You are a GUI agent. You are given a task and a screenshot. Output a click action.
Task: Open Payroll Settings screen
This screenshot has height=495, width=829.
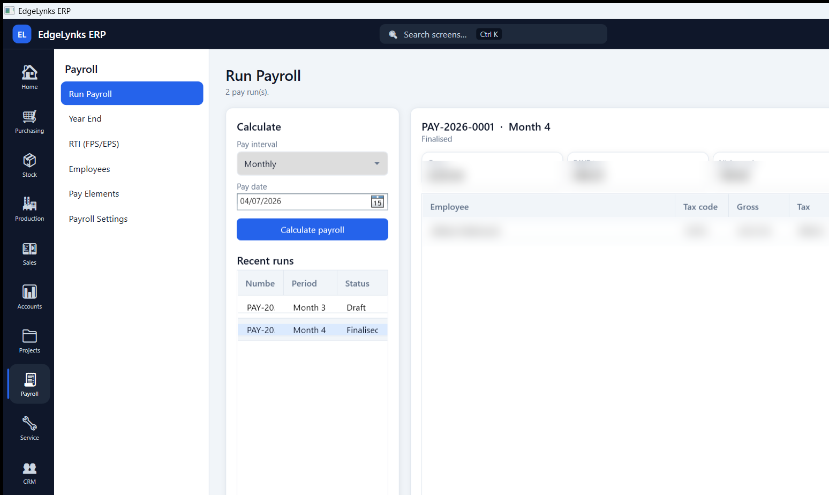point(132,219)
